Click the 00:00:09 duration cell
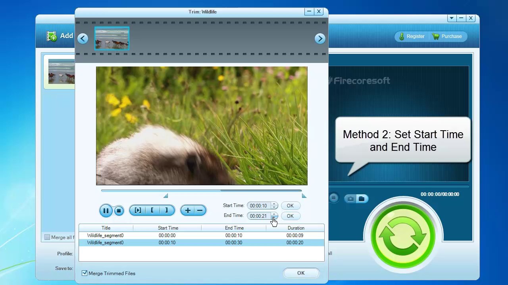Viewport: 508px width, 285px height. (295, 236)
